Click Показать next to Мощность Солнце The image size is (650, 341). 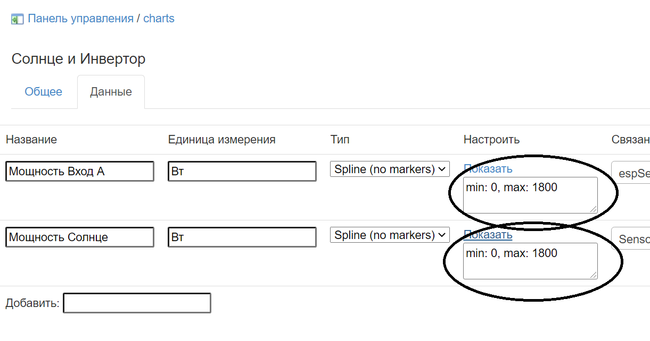488,234
